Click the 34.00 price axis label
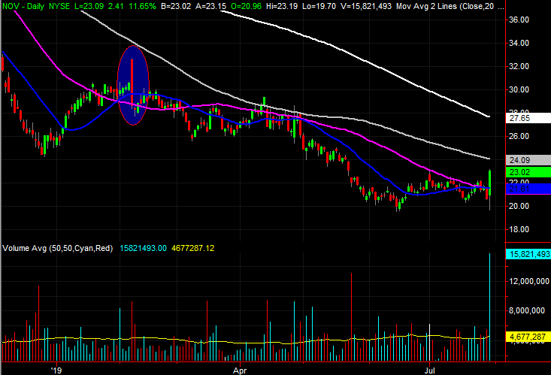Viewport: 551px width, 375px height. point(519,43)
